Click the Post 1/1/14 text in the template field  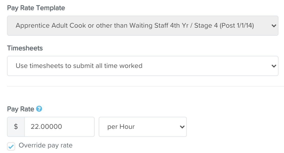[x=237, y=26]
